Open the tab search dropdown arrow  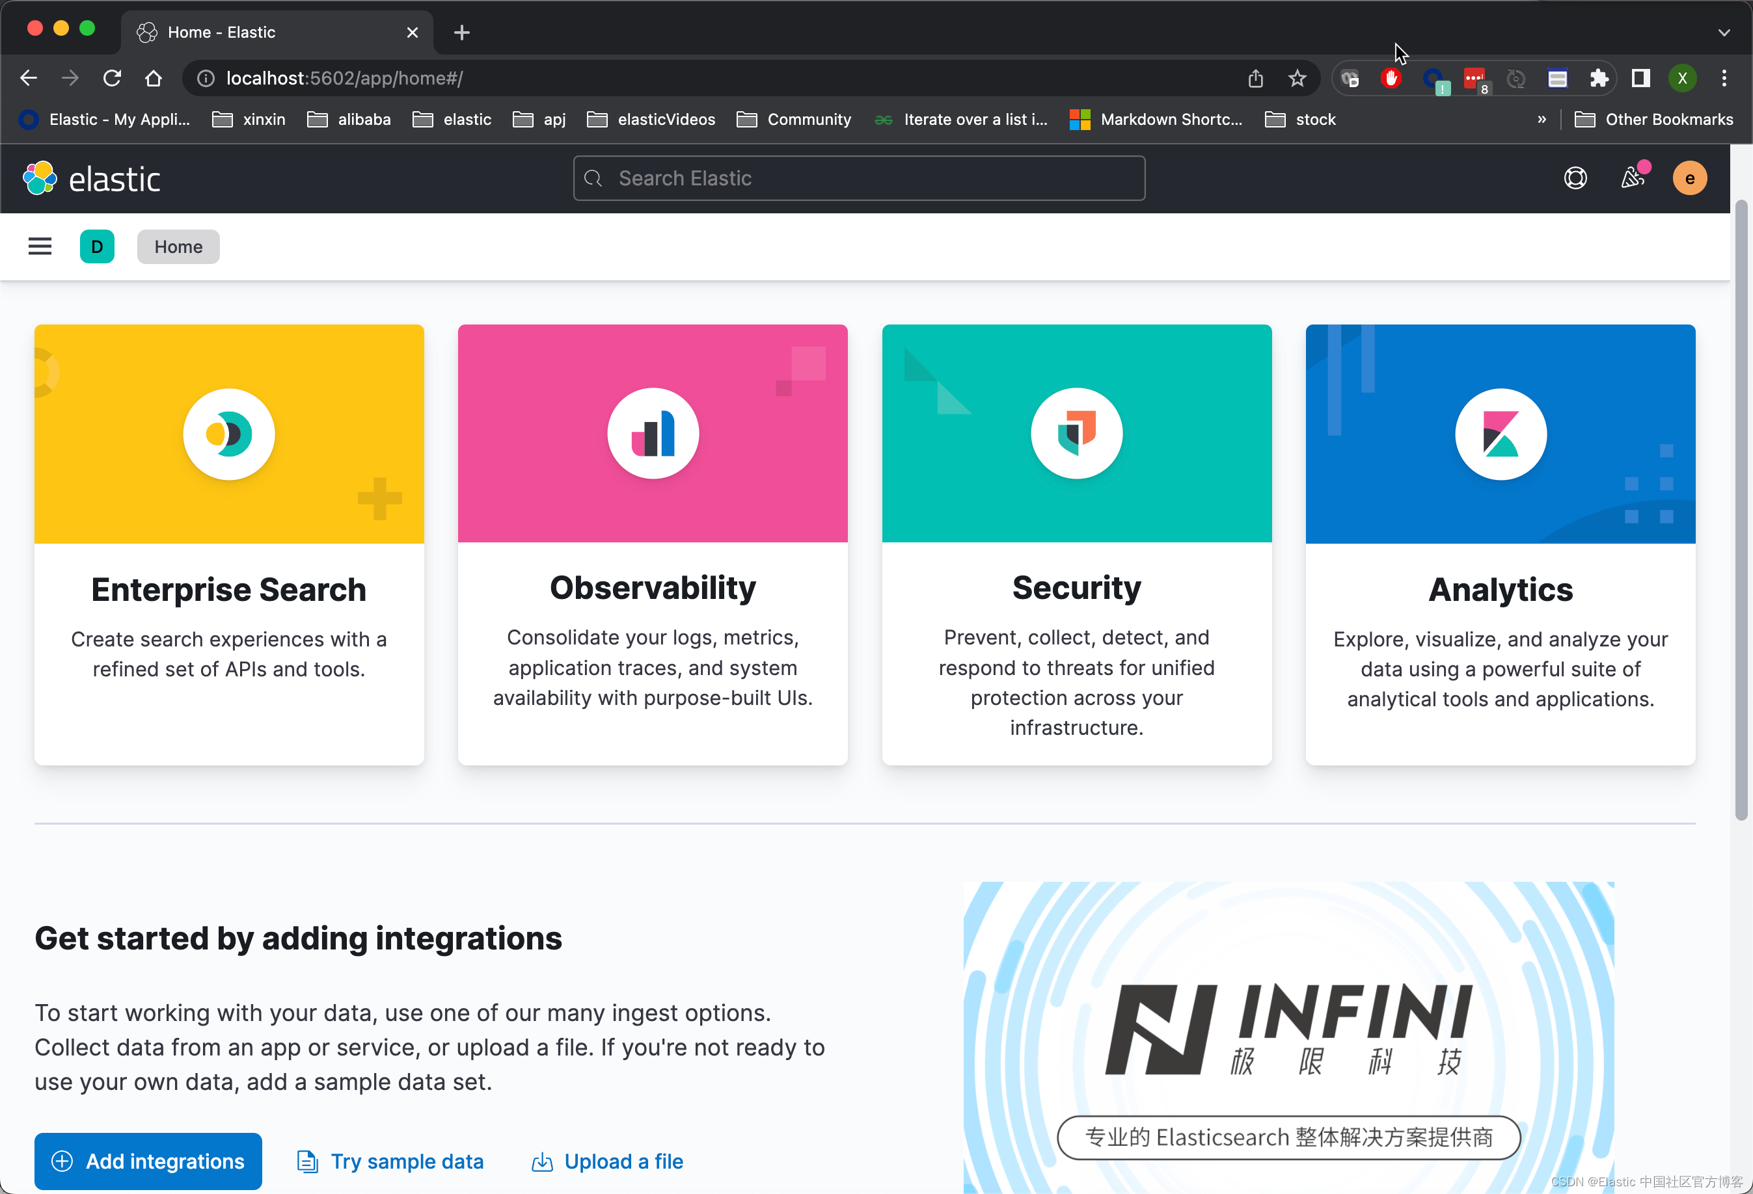[1724, 33]
